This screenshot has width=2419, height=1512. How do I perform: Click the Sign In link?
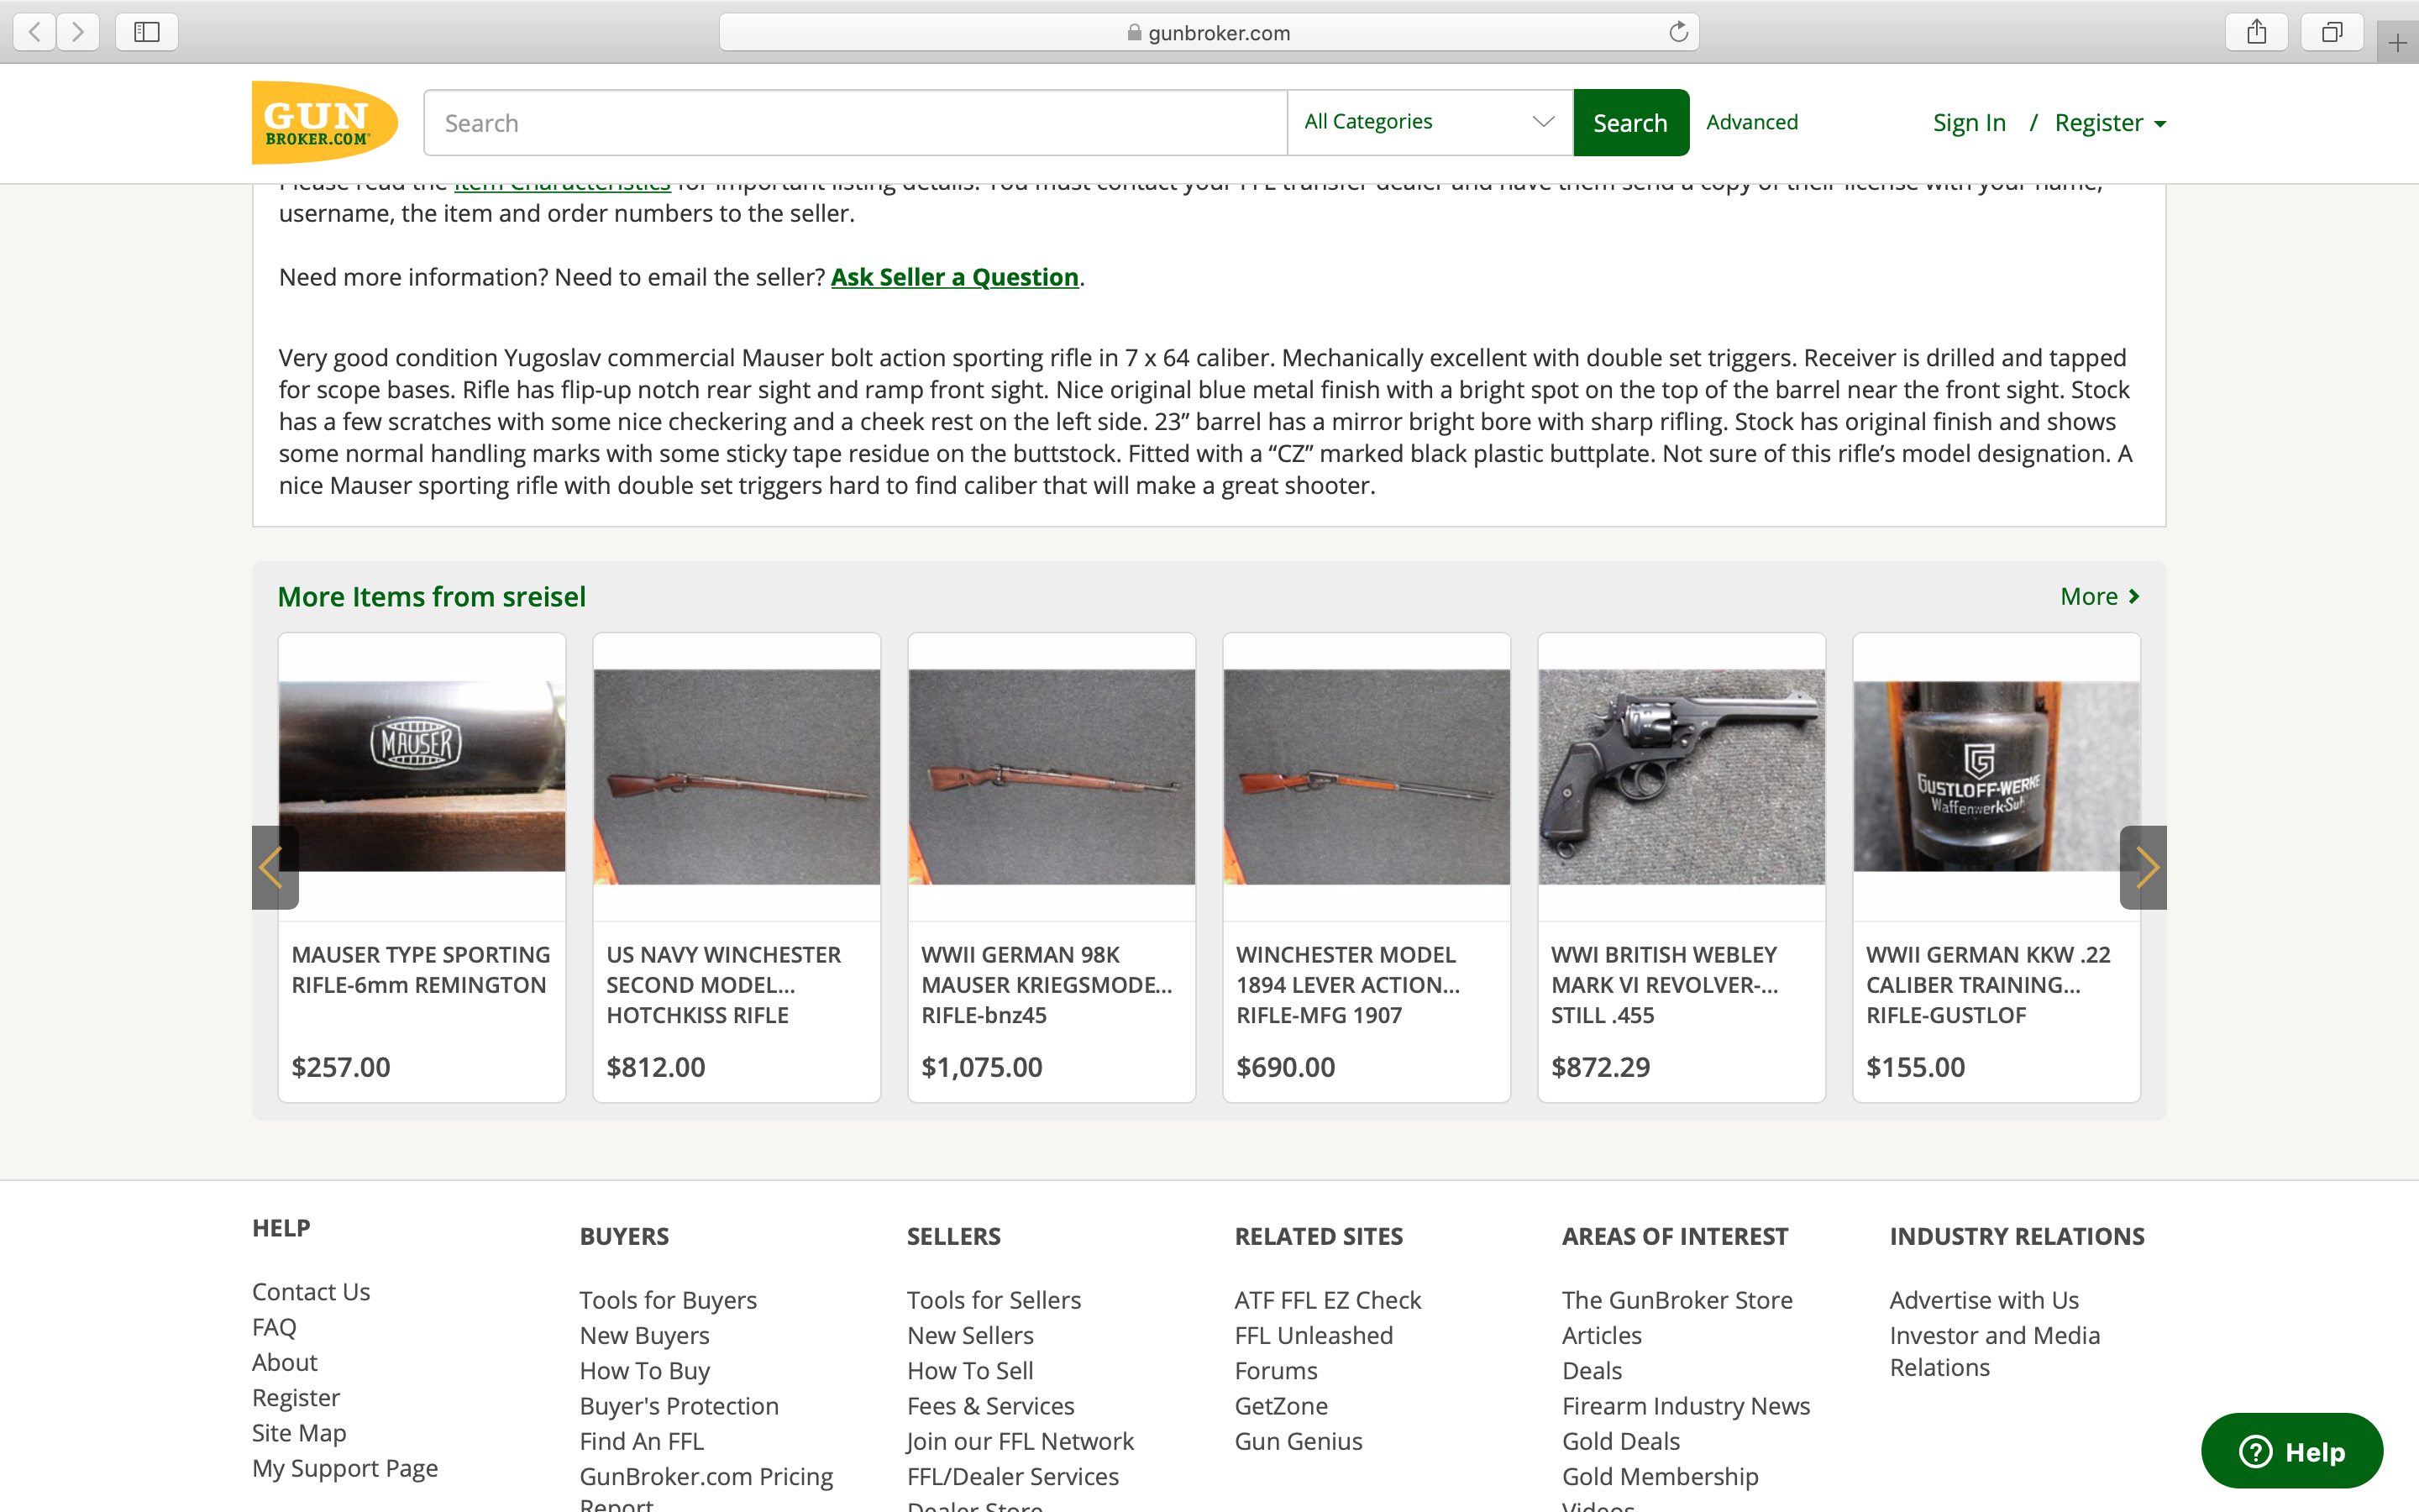[x=1968, y=123]
